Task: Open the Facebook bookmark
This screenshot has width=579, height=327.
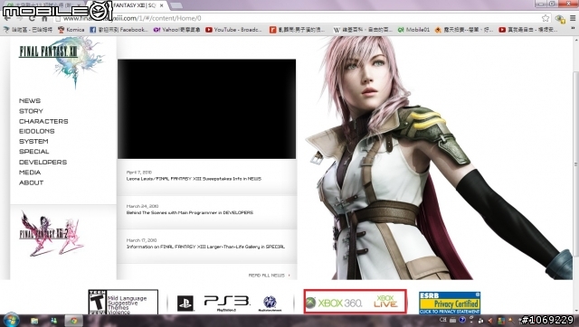Action: pos(119,30)
